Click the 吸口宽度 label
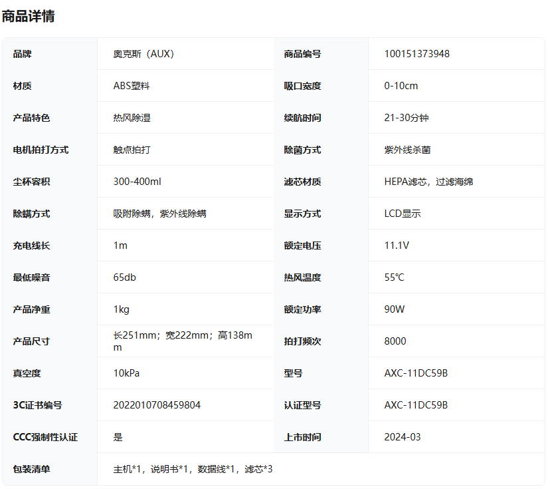The image size is (550, 489). [302, 86]
